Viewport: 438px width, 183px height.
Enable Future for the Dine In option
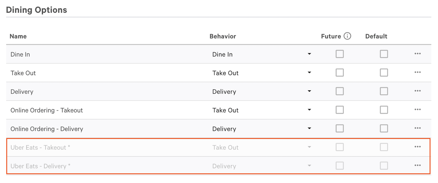tap(339, 54)
